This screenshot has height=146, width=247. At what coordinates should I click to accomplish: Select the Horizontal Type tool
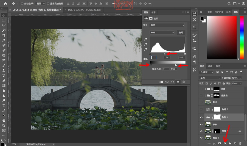point(4,106)
